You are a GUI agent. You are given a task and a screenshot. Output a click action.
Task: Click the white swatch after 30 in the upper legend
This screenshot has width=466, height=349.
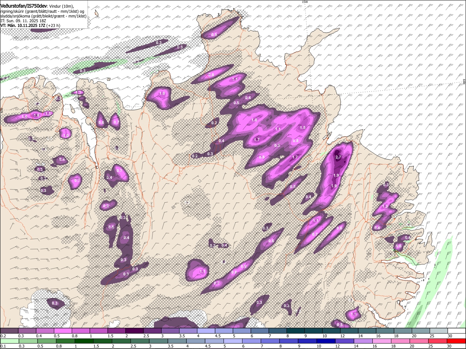[x=457, y=330]
